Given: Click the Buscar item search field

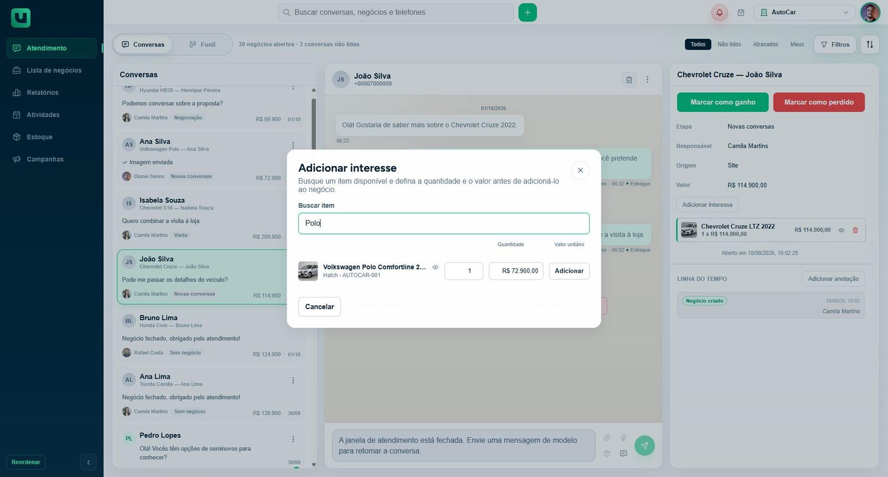Looking at the screenshot, I should coord(443,223).
